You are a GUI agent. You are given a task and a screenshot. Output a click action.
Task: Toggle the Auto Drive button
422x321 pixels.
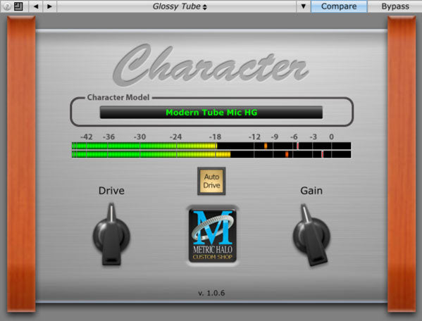211,181
